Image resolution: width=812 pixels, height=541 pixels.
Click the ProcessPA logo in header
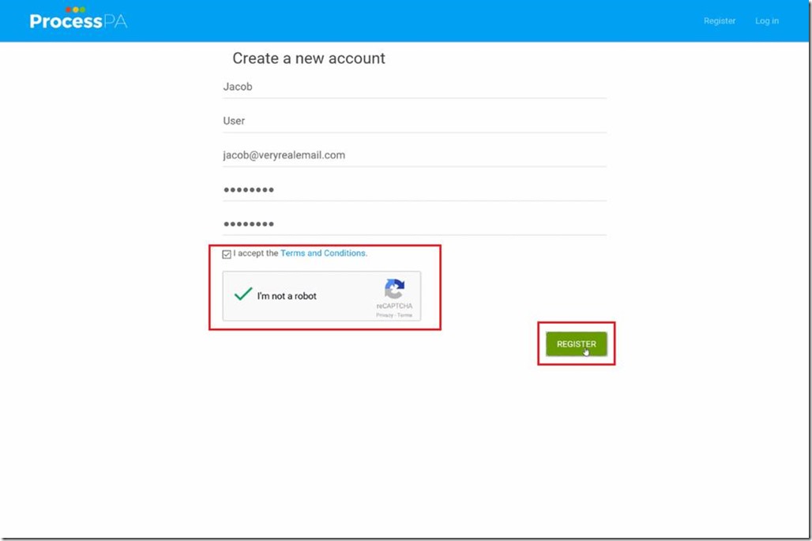click(78, 21)
